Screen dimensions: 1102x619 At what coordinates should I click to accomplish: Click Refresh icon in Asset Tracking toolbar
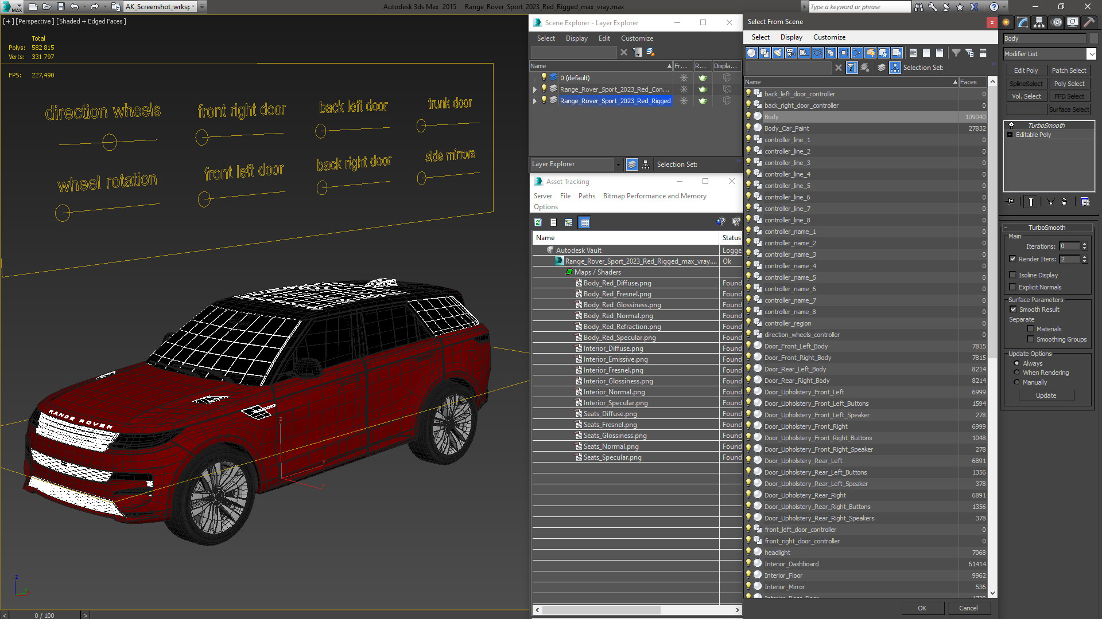pyautogui.click(x=538, y=222)
